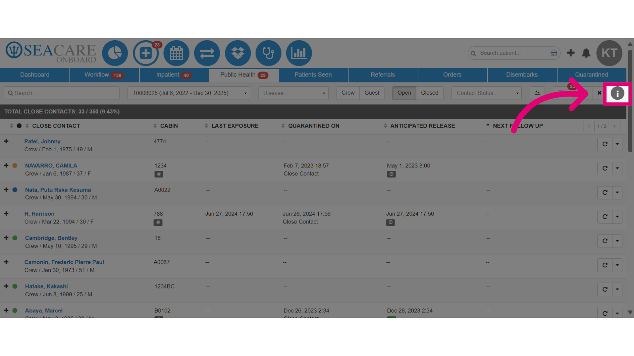
Task: Switch to the Orders tab
Action: pyautogui.click(x=452, y=75)
